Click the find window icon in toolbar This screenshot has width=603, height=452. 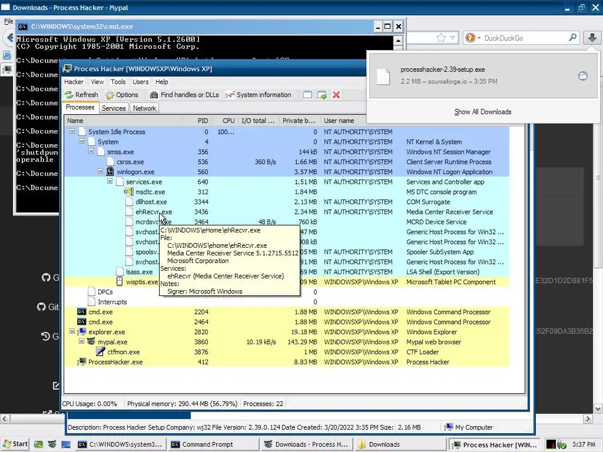click(x=307, y=95)
